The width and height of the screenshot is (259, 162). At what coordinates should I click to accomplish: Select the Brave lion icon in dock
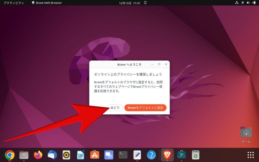click(167, 155)
